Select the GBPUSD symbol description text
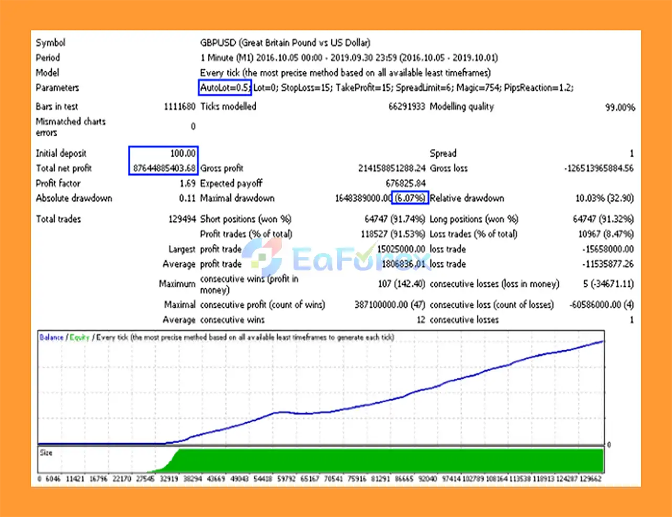 click(285, 42)
